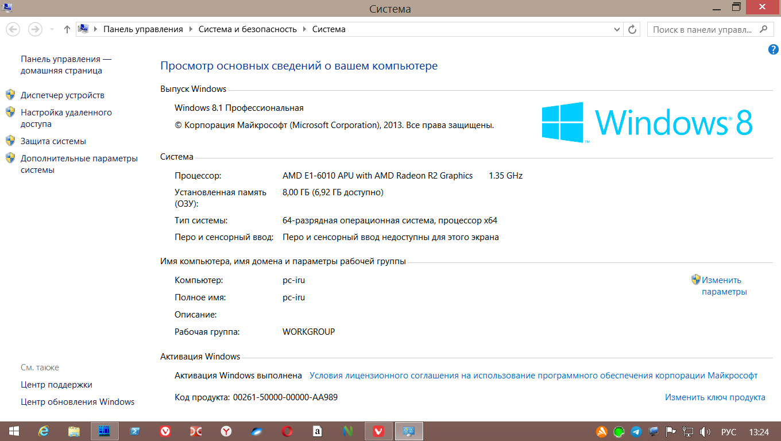
Task: Refresh the Control Panel address bar
Action: coord(632,29)
